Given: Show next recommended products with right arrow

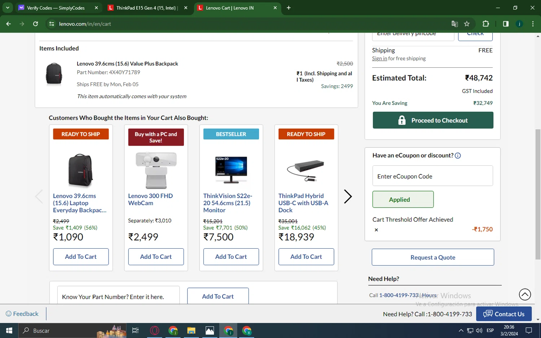Looking at the screenshot, I should tap(347, 196).
